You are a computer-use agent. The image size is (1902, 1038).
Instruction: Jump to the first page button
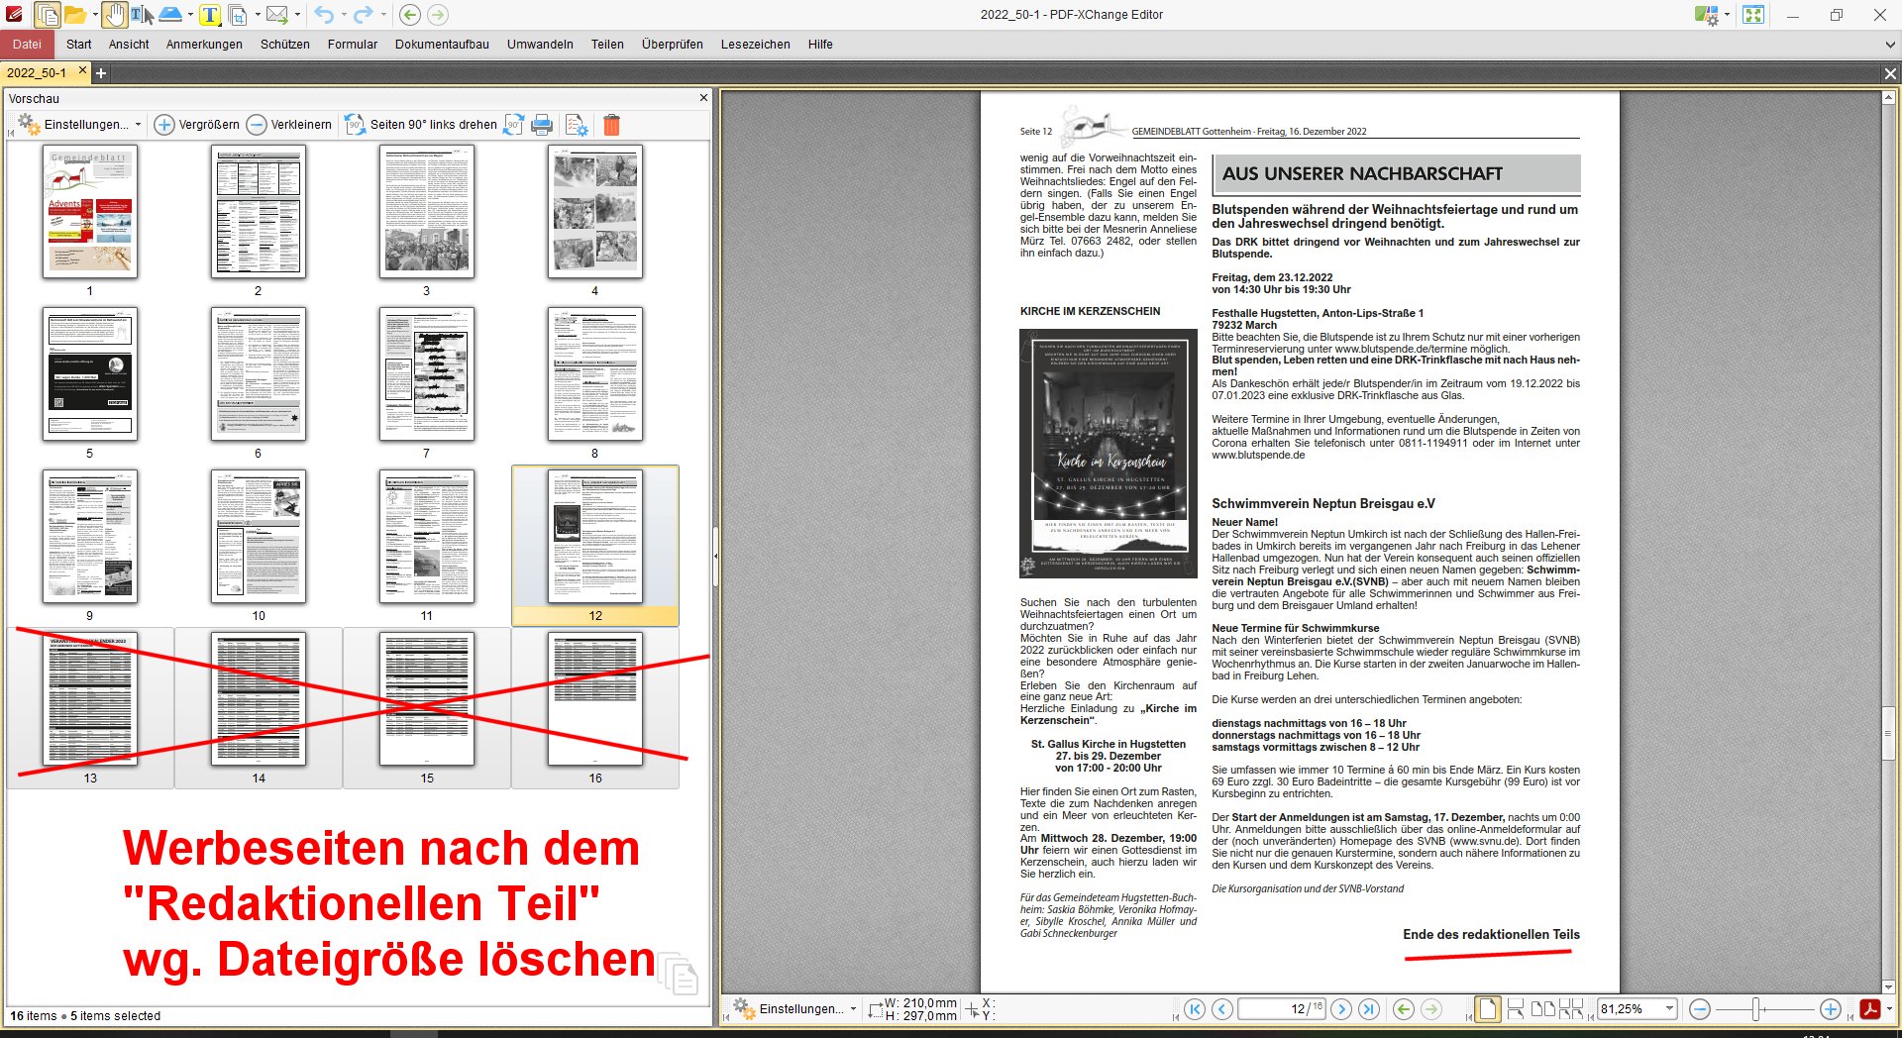(1195, 1009)
